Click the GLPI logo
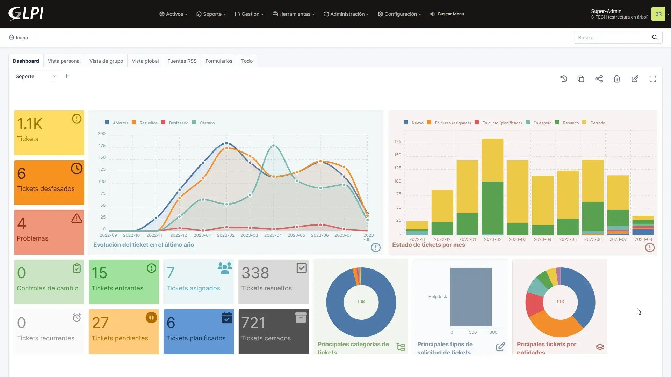The width and height of the screenshot is (671, 377). tap(26, 14)
